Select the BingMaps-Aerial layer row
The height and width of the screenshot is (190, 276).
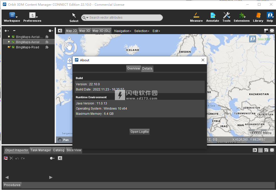coord(29,42)
